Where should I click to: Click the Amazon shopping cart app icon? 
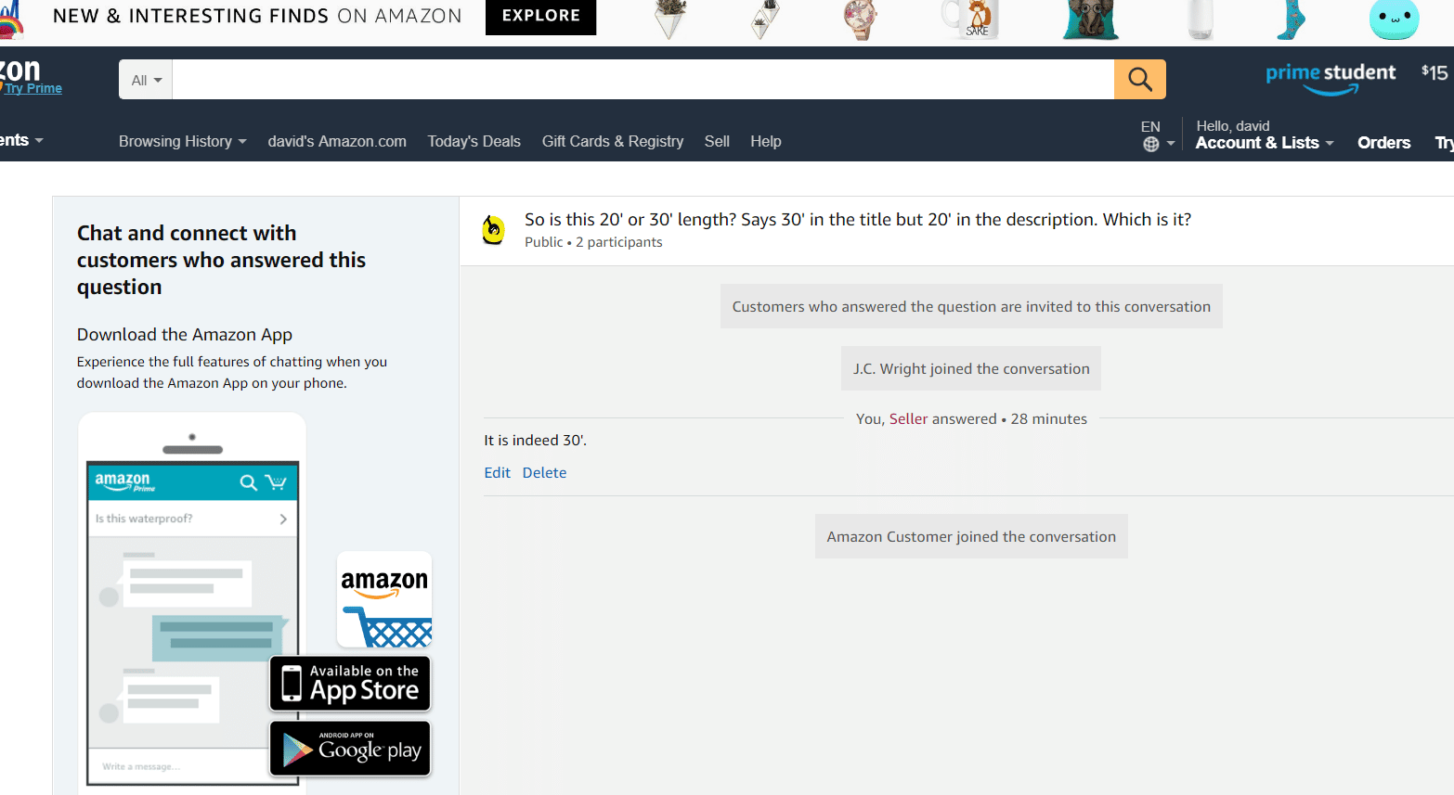point(384,600)
